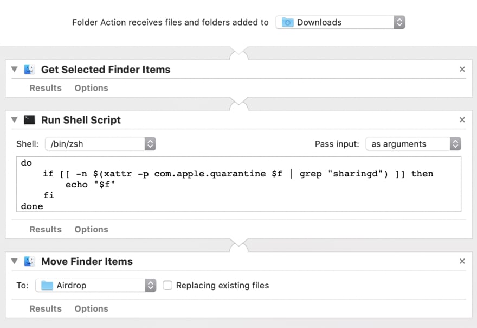Click the 'Pass input:' label
The height and width of the screenshot is (328, 477).
pyautogui.click(x=337, y=144)
